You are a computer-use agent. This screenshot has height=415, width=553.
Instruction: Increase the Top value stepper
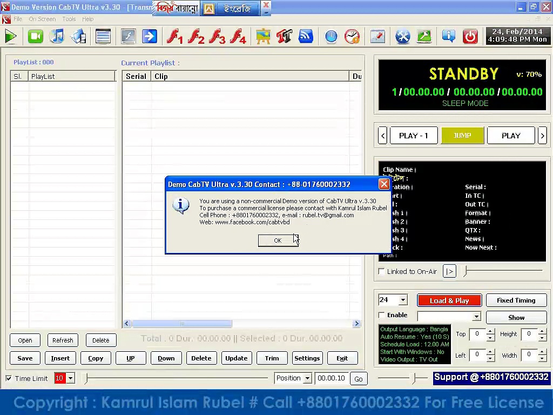pos(490,331)
